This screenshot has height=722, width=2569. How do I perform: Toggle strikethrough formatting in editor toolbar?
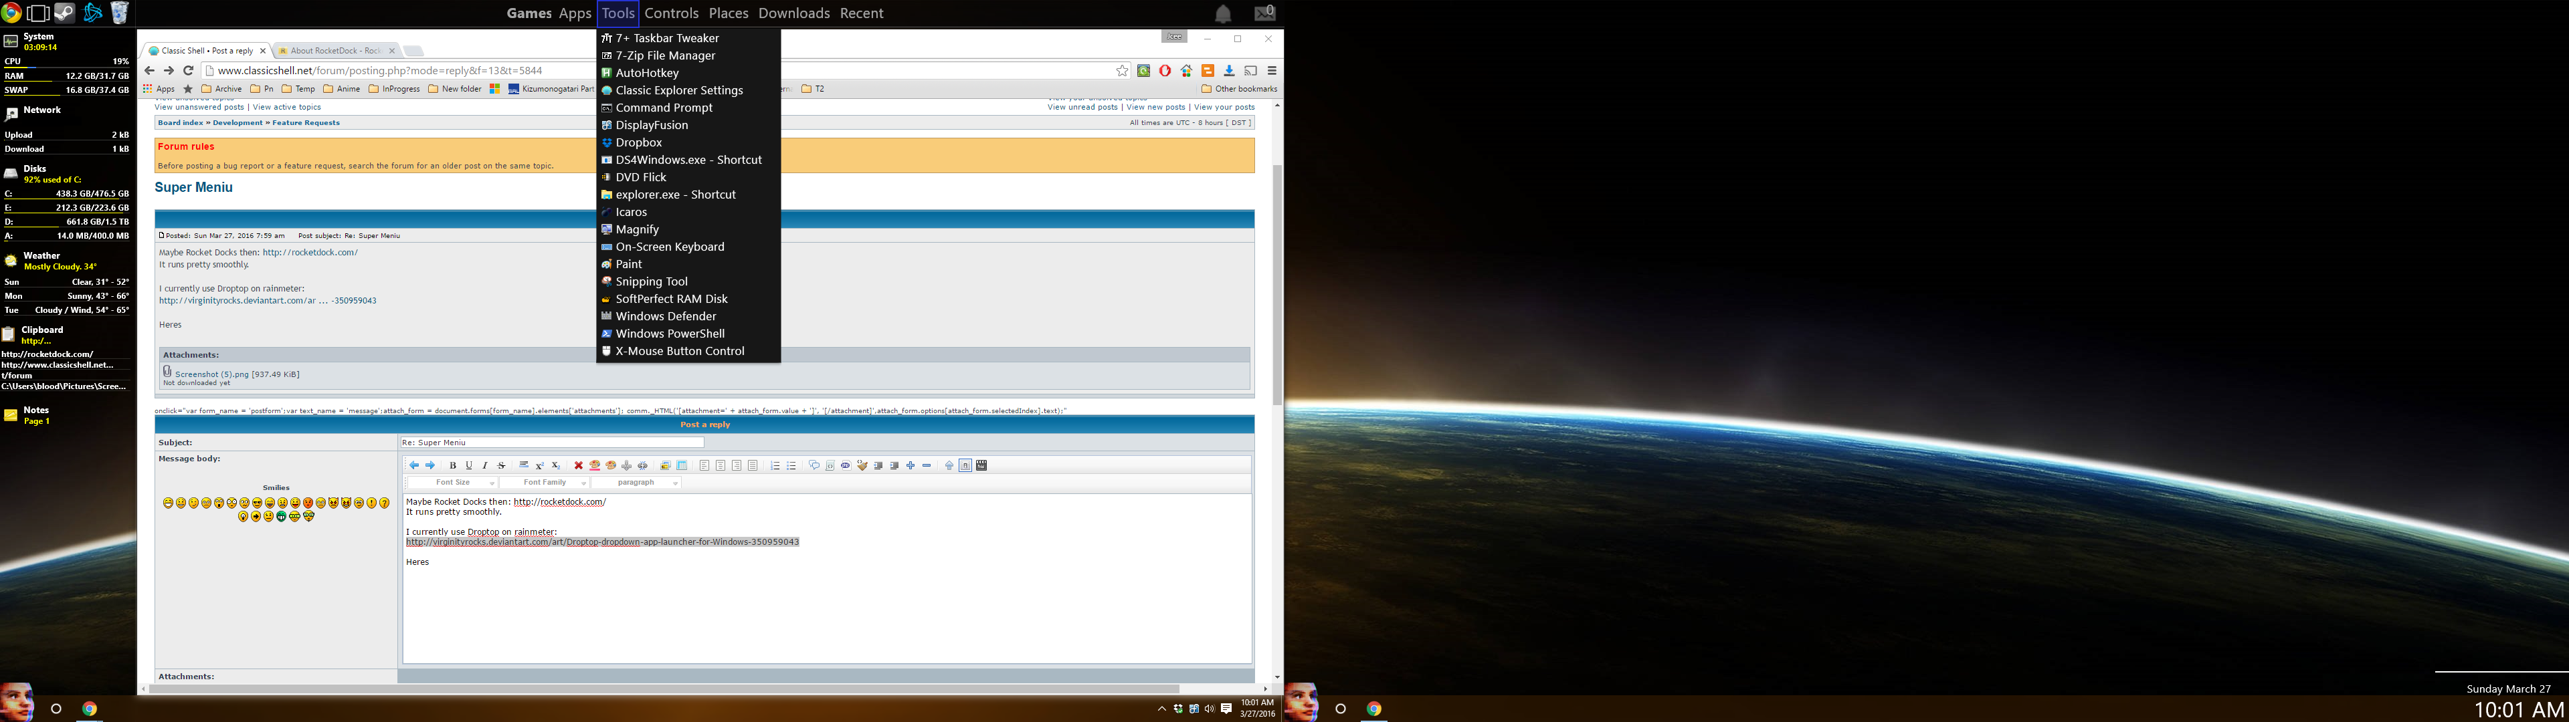(502, 466)
